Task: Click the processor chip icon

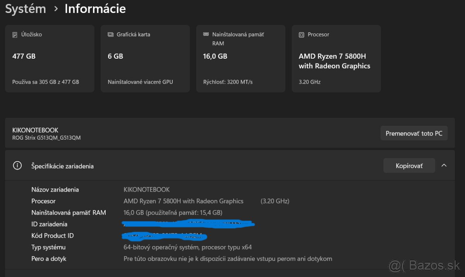Action: tap(301, 35)
